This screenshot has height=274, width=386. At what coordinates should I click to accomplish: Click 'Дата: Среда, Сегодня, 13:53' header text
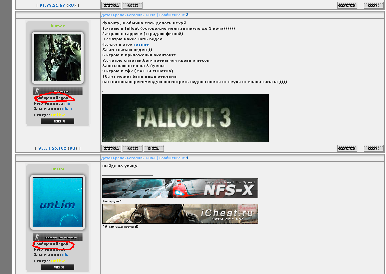pyautogui.click(x=128, y=158)
